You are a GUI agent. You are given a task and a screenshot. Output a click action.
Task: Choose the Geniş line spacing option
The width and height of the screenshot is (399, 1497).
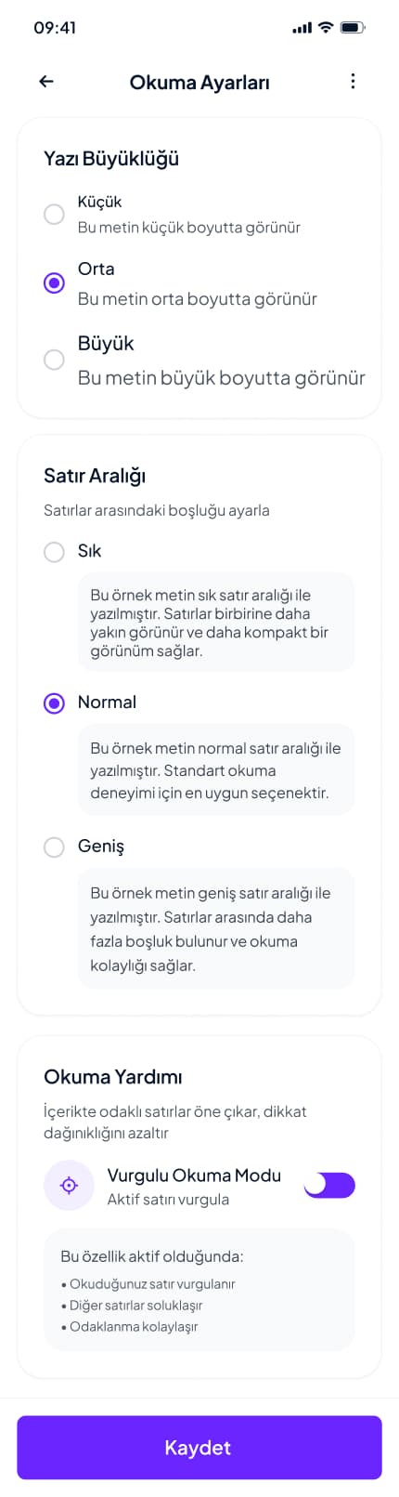(54, 847)
